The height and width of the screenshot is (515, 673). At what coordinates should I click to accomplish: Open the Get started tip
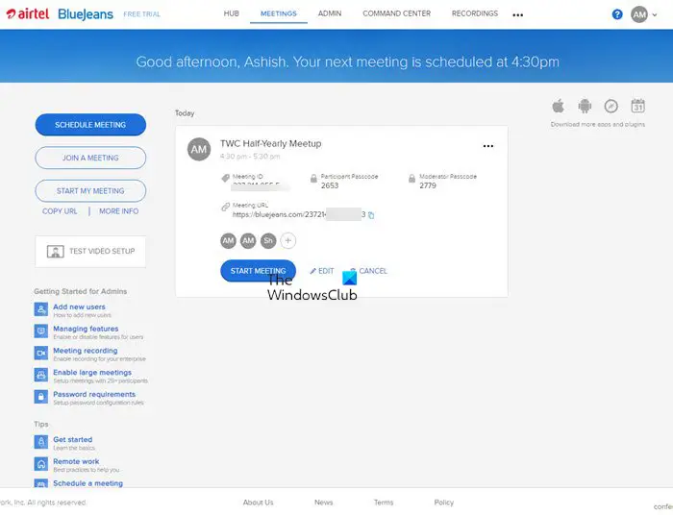click(72, 440)
